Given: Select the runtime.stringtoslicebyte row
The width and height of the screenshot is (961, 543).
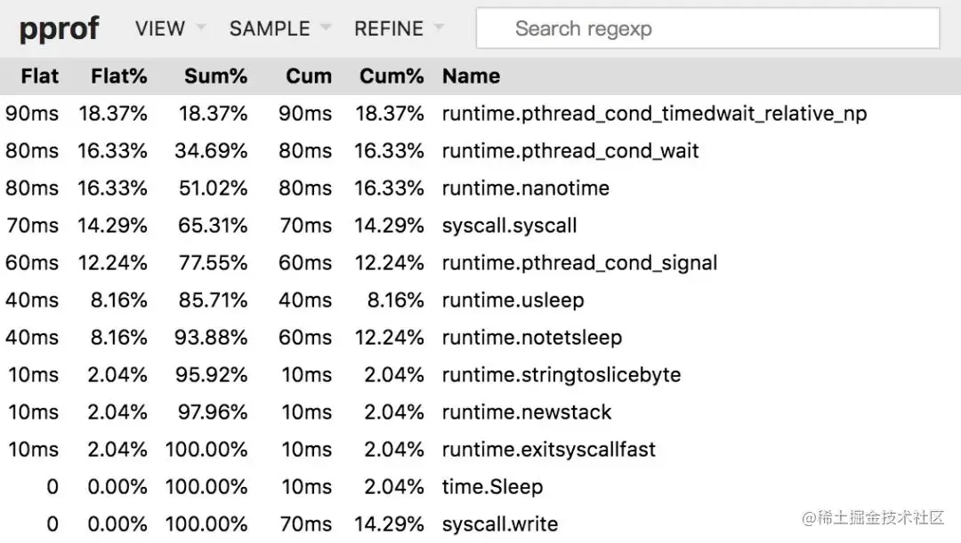Looking at the screenshot, I should 561,375.
